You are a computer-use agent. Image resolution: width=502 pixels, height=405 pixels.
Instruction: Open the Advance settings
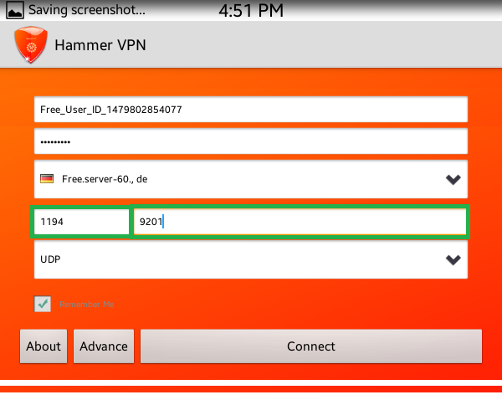tap(104, 346)
